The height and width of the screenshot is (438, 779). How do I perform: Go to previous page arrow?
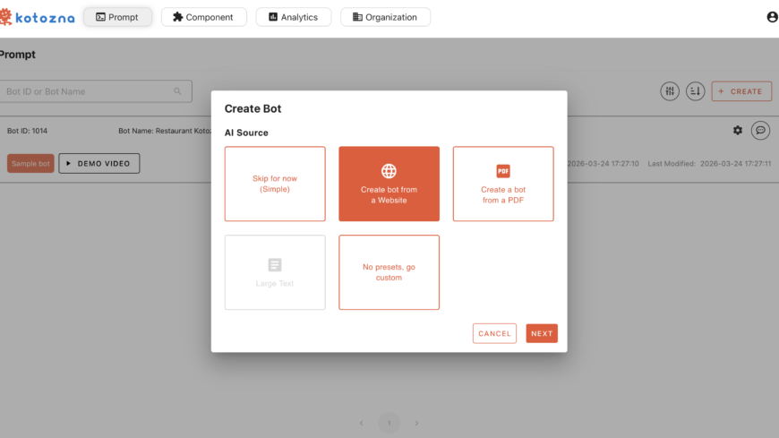coord(361,423)
